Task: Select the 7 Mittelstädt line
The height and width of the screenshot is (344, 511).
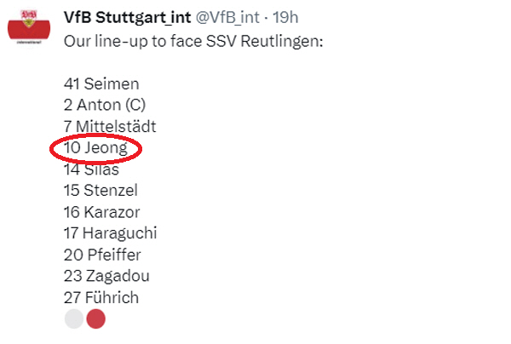Action: tap(110, 126)
